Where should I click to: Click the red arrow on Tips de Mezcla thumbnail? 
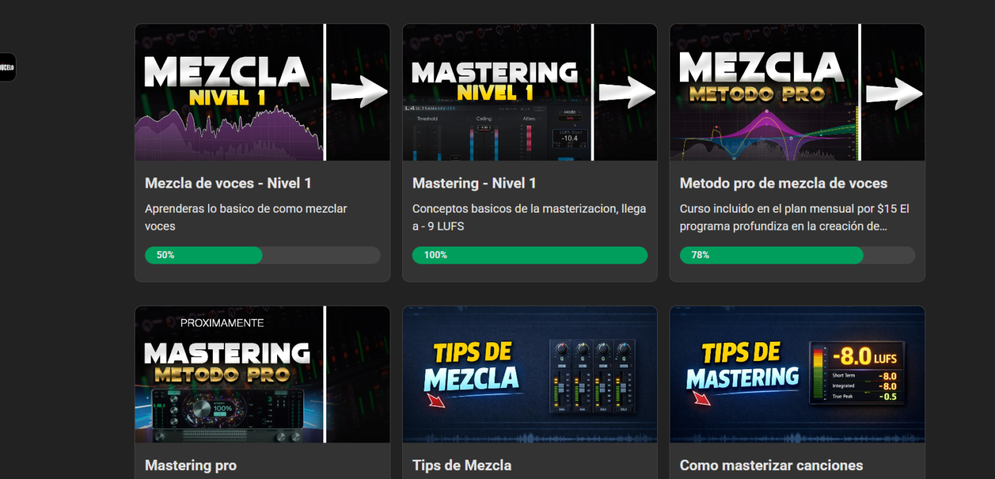click(x=437, y=399)
